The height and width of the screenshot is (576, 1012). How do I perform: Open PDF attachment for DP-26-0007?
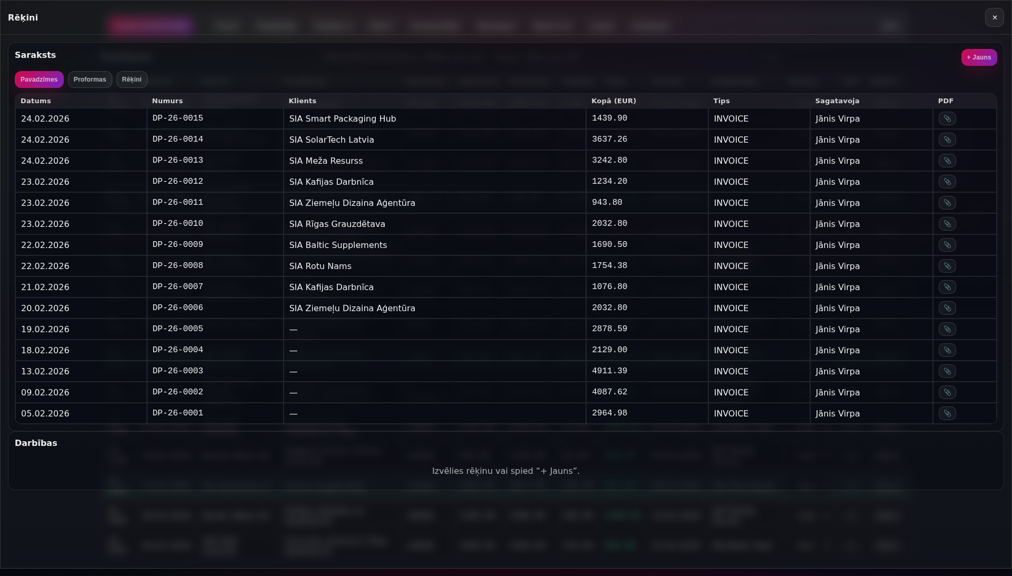(x=947, y=287)
